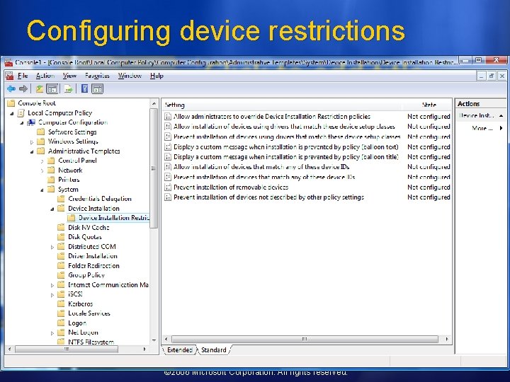Open the Help menu
Screen dimensions: 510x382
point(157,76)
